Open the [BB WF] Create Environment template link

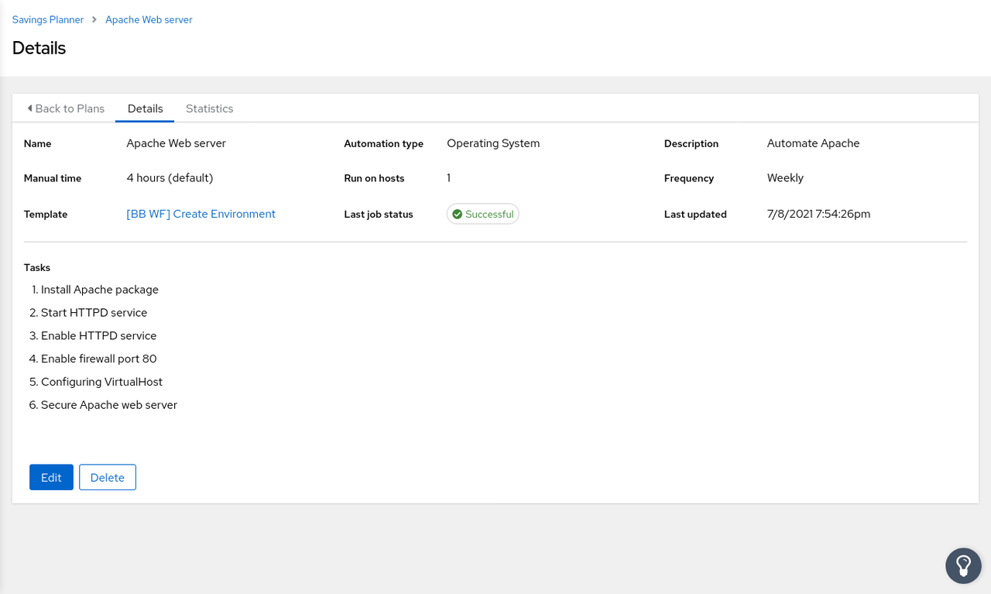coord(201,214)
